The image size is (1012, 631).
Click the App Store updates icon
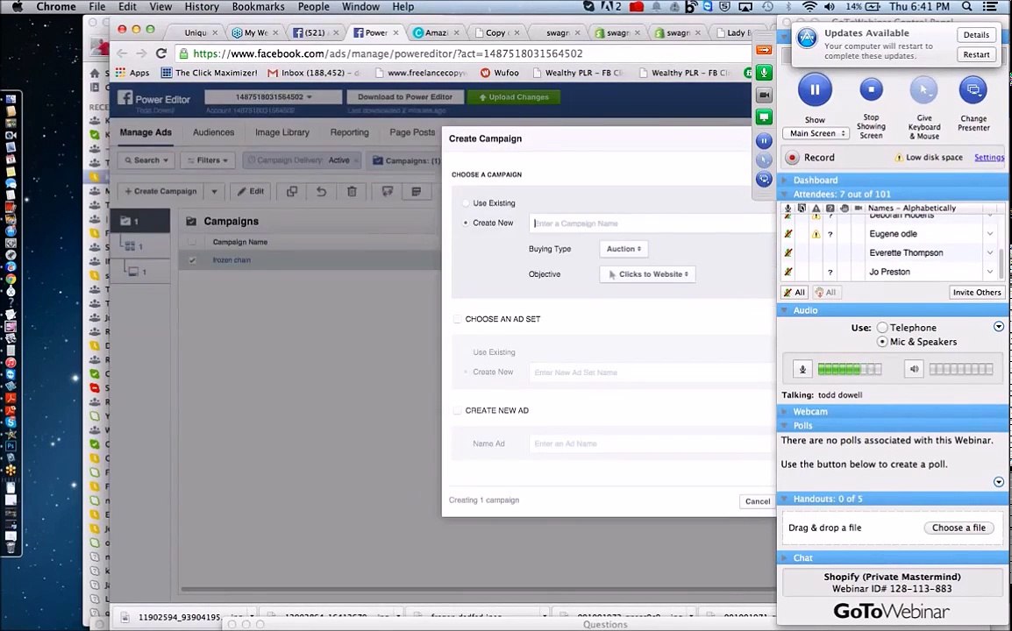coord(807,38)
